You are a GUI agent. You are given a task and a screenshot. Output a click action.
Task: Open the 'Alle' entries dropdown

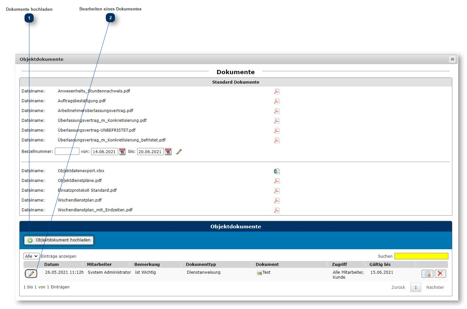(31, 256)
